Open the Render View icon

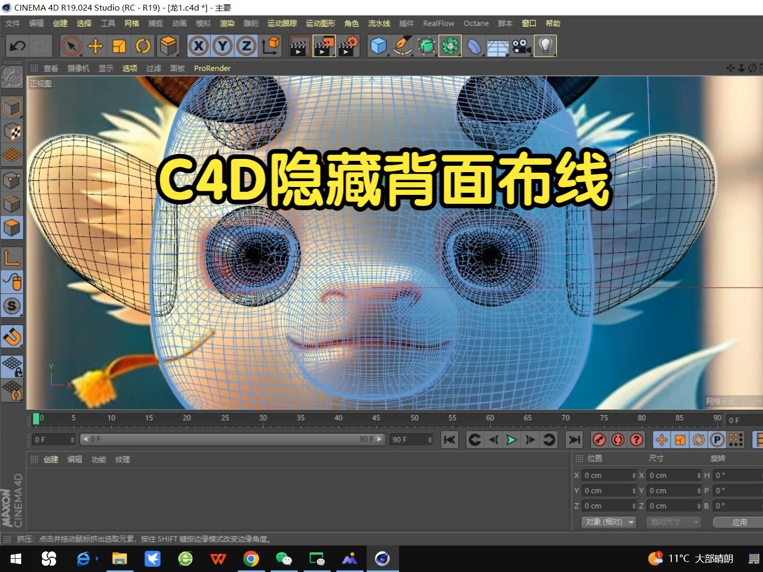[x=299, y=46]
